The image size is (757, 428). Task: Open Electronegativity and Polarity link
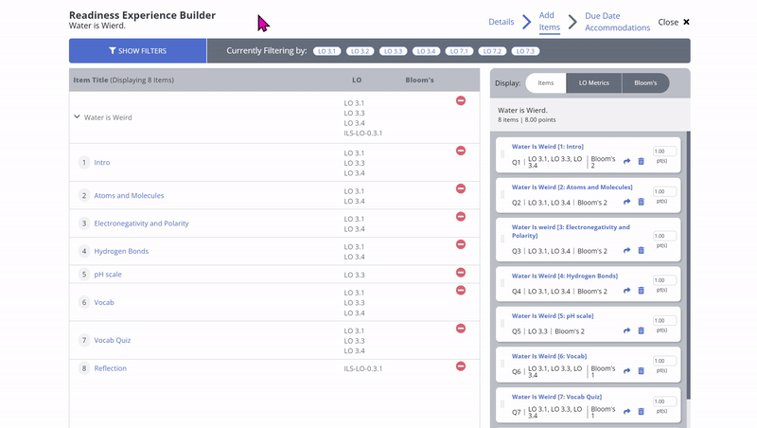coord(141,223)
